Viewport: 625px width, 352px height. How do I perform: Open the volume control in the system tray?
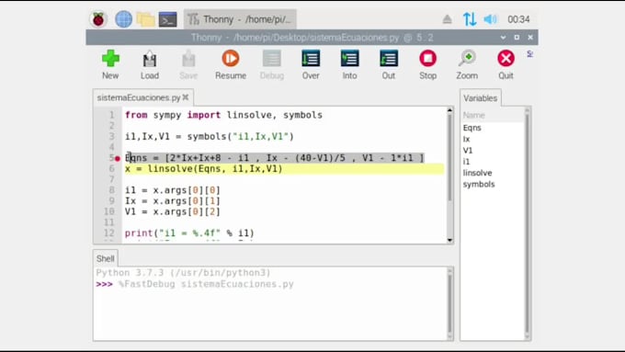point(490,19)
